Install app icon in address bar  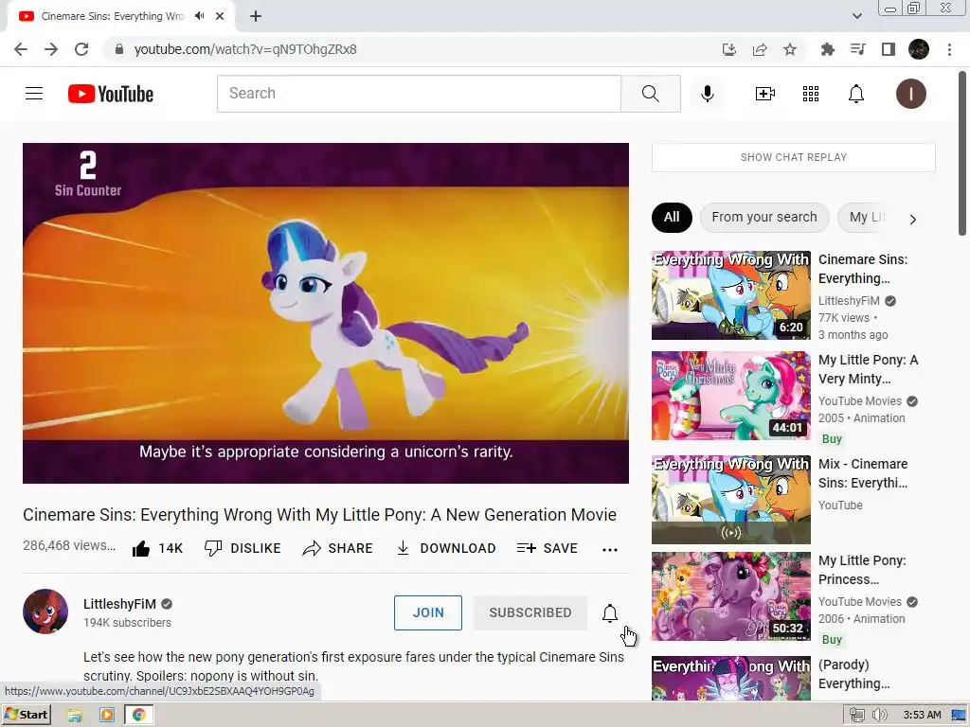(x=729, y=49)
